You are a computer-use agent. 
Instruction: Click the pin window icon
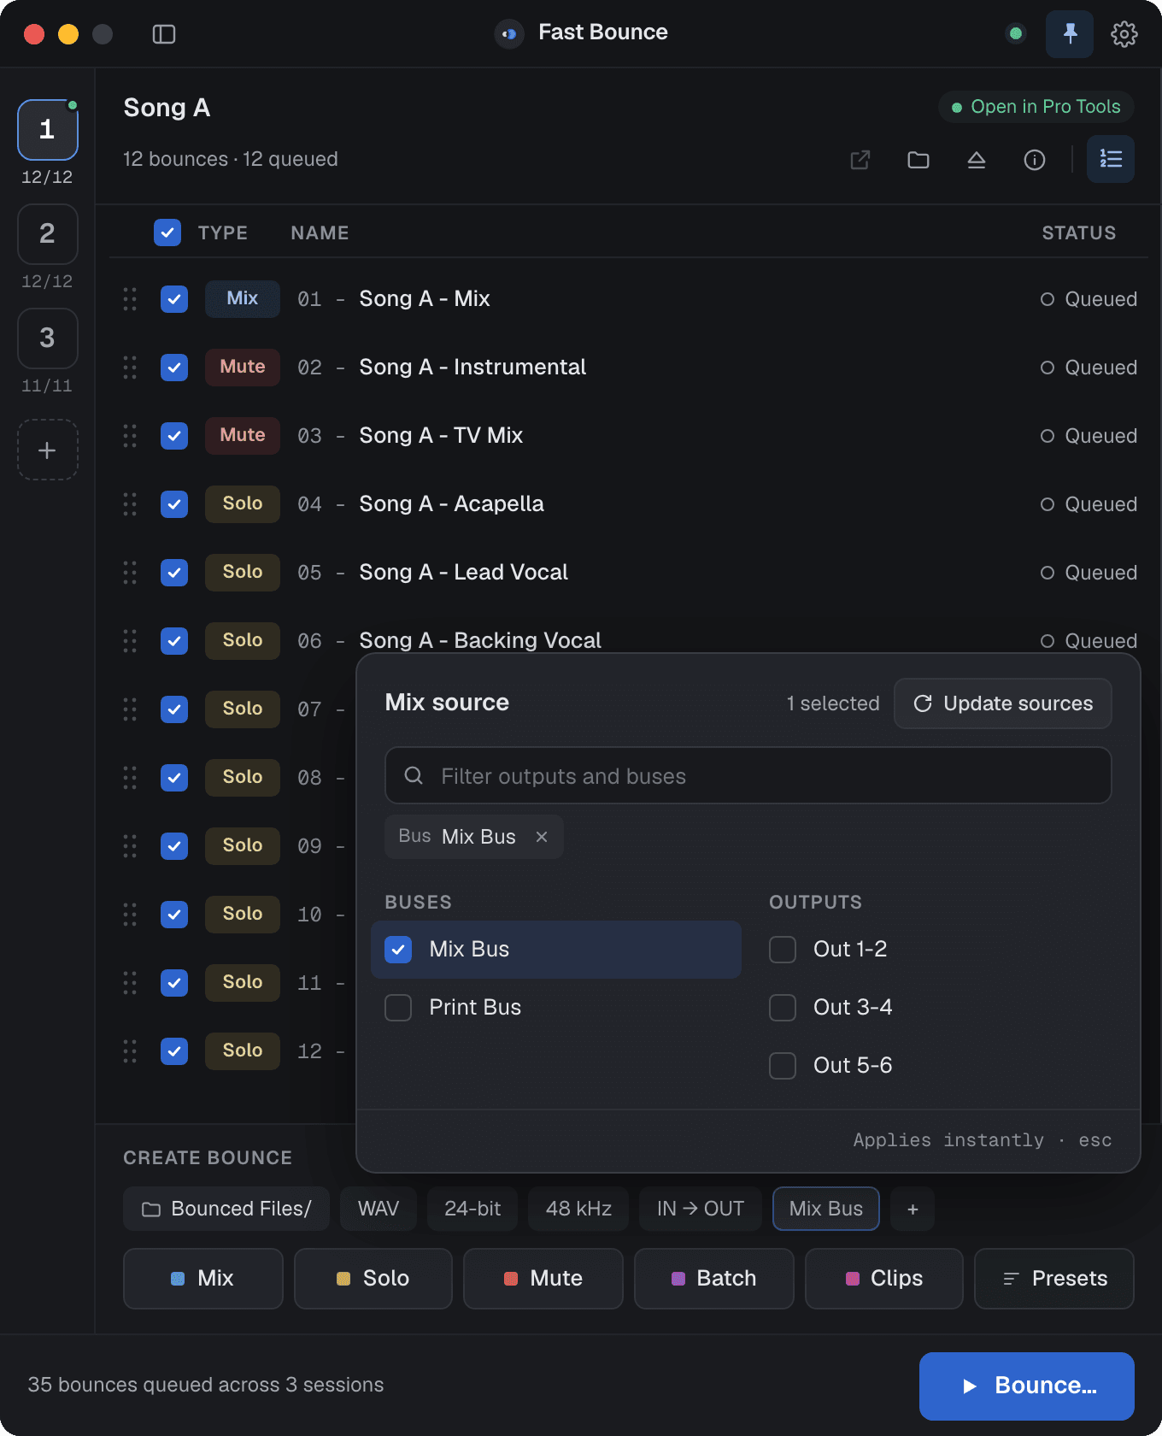(1070, 34)
